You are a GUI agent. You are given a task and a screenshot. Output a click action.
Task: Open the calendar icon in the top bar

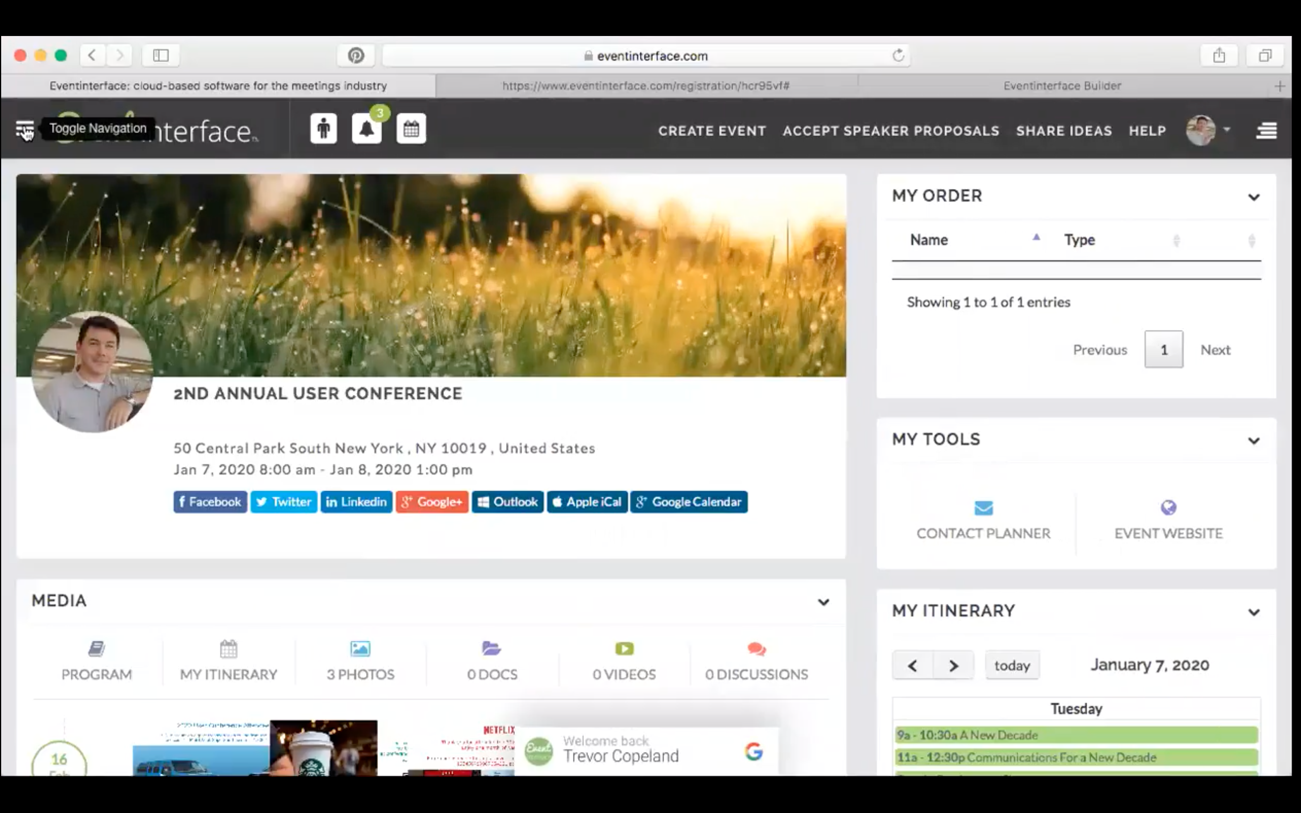click(411, 128)
